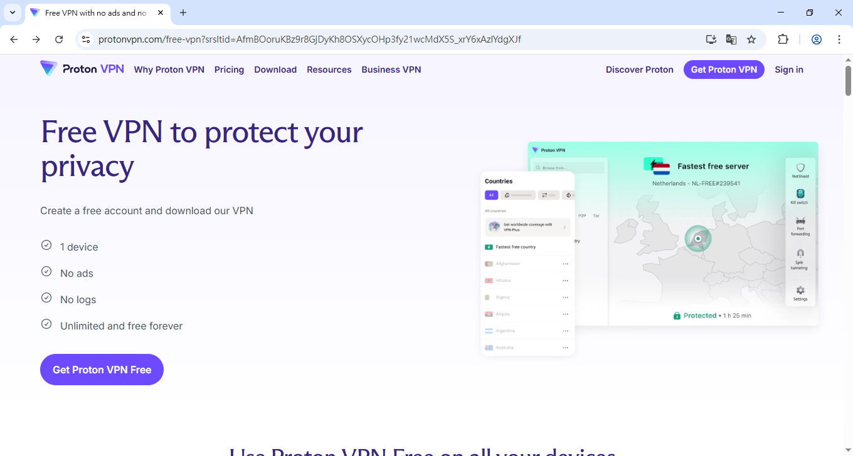The image size is (853, 456).
Task: Open the Pricing menu item
Action: (x=229, y=70)
